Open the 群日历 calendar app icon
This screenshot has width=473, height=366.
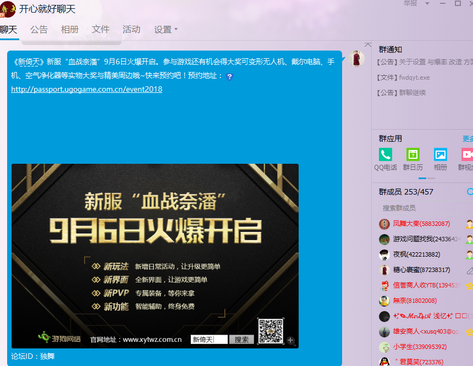point(413,154)
